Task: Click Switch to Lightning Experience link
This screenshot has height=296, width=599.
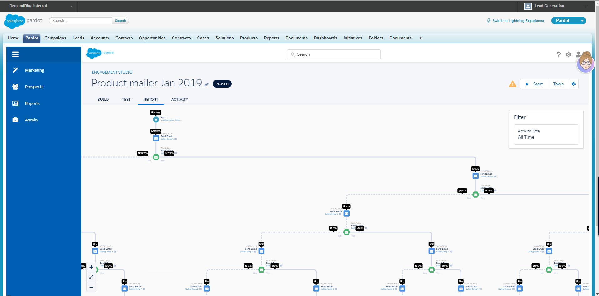Action: pyautogui.click(x=518, y=21)
